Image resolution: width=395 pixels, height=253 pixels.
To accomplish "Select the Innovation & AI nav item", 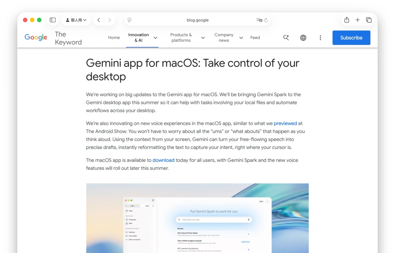I will [x=139, y=38].
